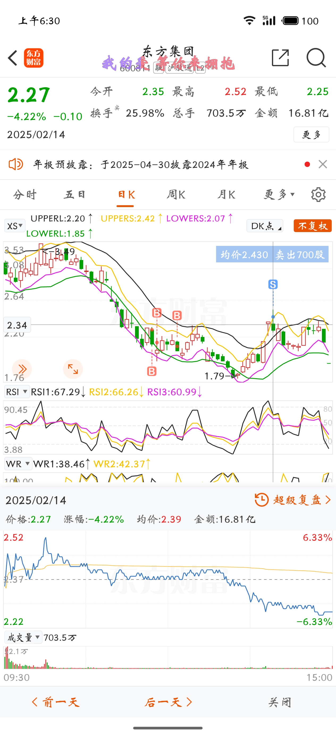This screenshot has width=336, height=739.
Task: Open the share/export icon
Action: (280, 58)
